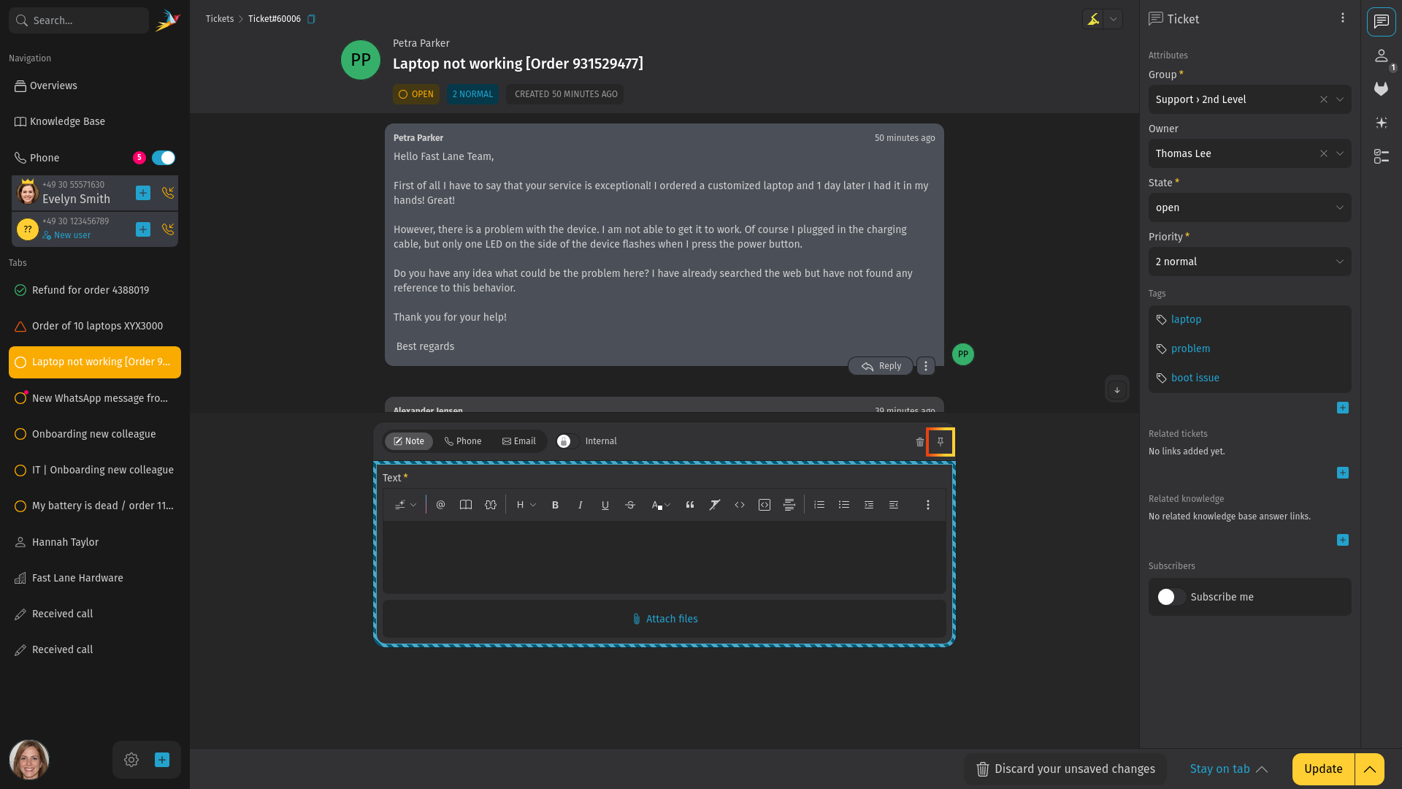1402x789 pixels.
Task: Focus the Search input field
Action: 79,20
